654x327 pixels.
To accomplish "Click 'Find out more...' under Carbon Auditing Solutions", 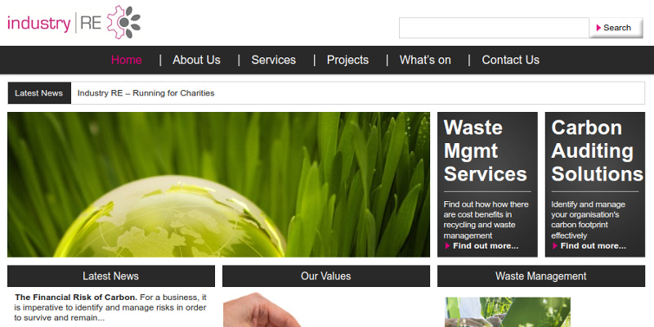I will [x=594, y=246].
